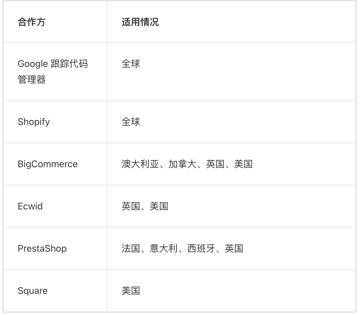Click the 适用情况 column header

point(140,22)
